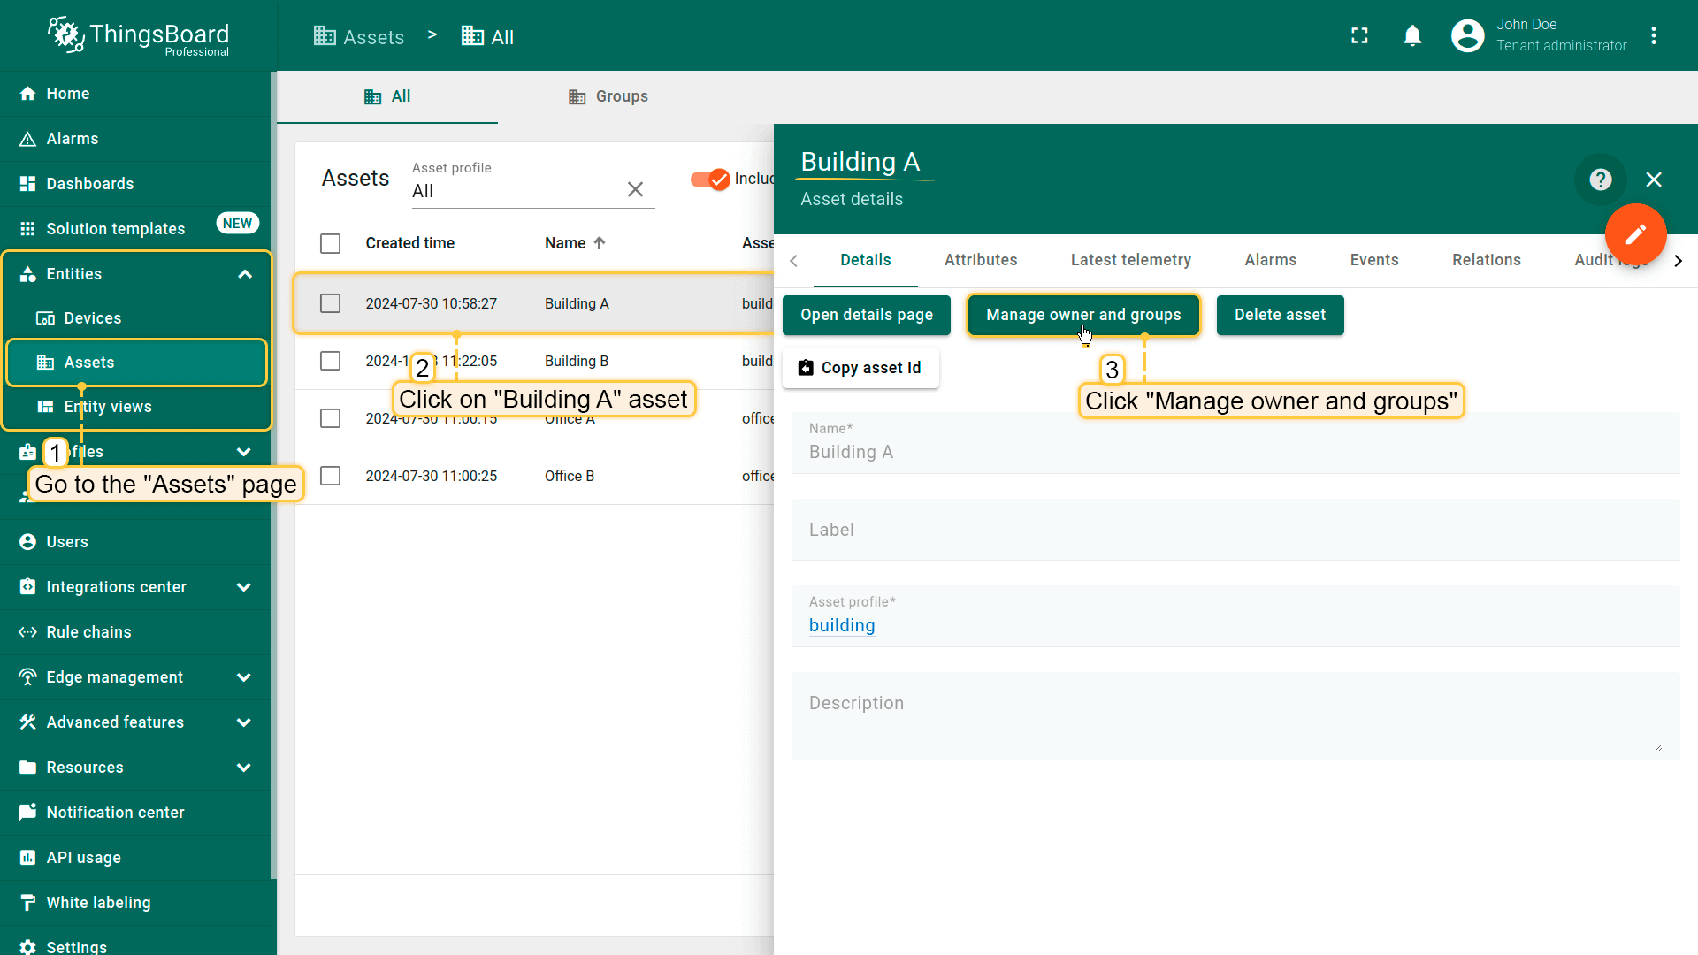Click the John Doe profile avatar
1698x955 pixels.
[1467, 35]
